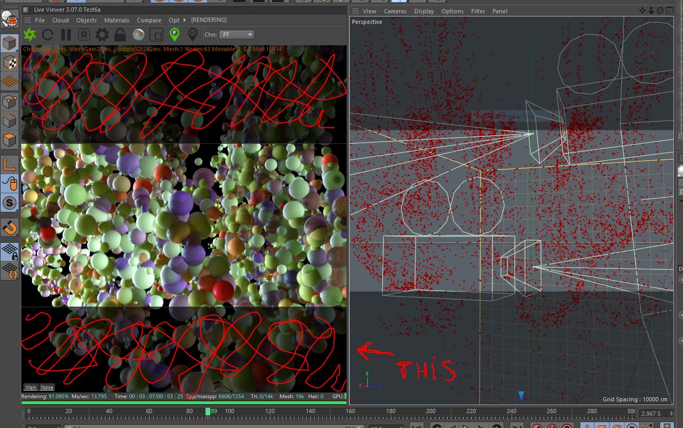Open the viewport Display menu
The height and width of the screenshot is (428, 683).
click(424, 11)
